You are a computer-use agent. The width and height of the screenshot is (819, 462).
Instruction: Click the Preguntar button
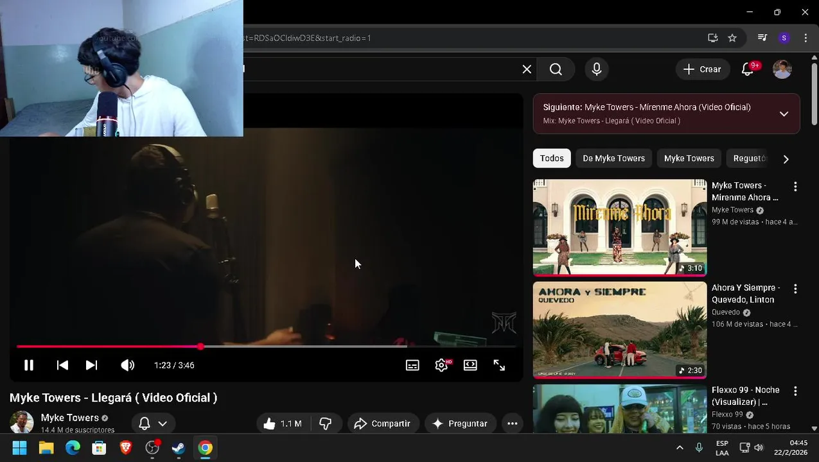click(460, 424)
